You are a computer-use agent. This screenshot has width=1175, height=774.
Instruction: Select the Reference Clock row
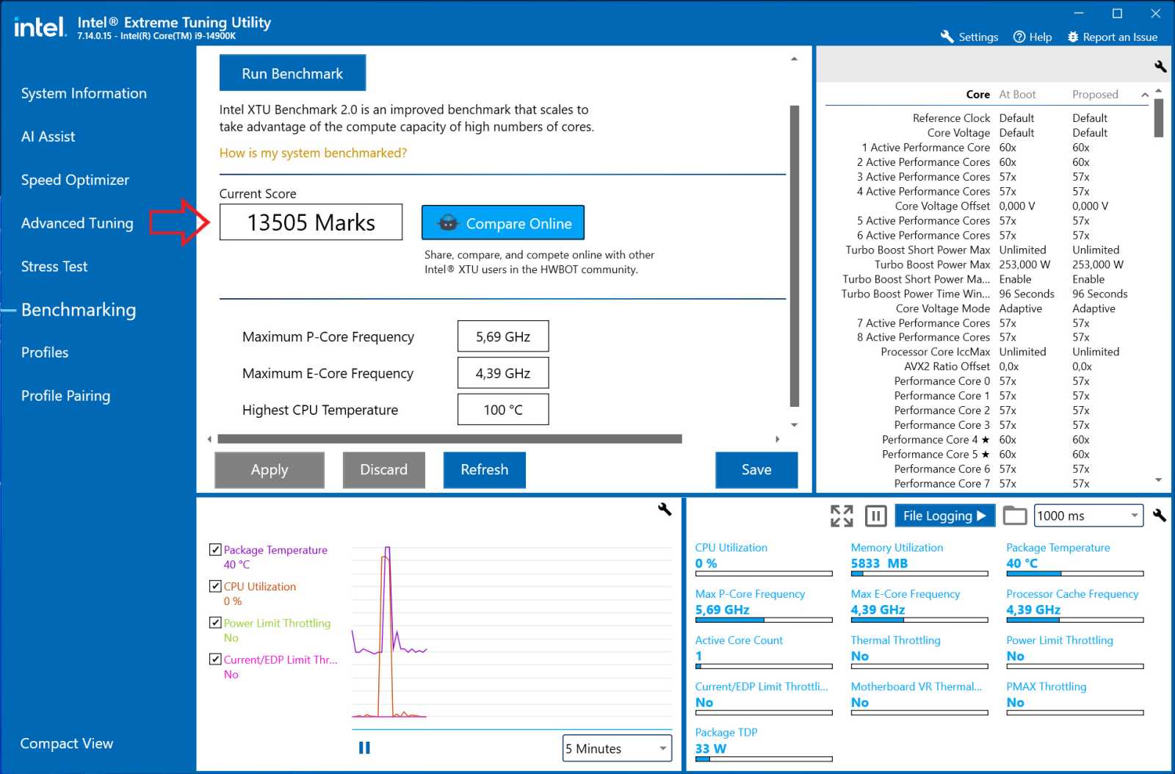pyautogui.click(x=987, y=118)
